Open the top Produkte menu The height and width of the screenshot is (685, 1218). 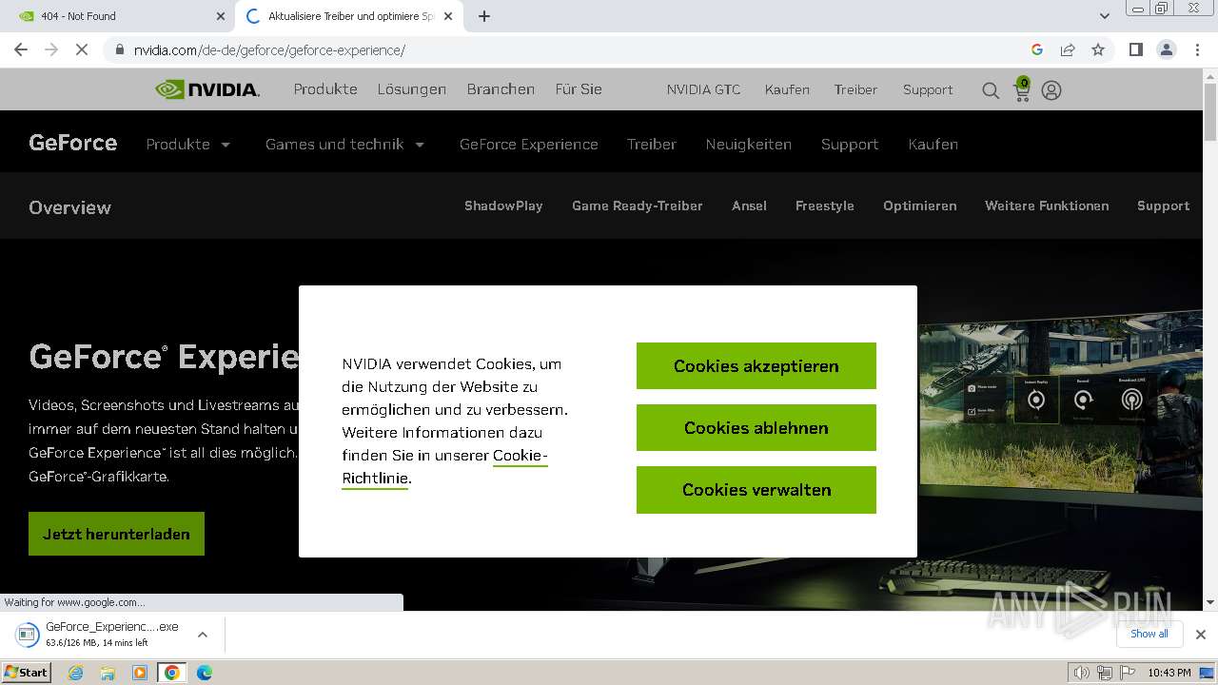pos(325,89)
